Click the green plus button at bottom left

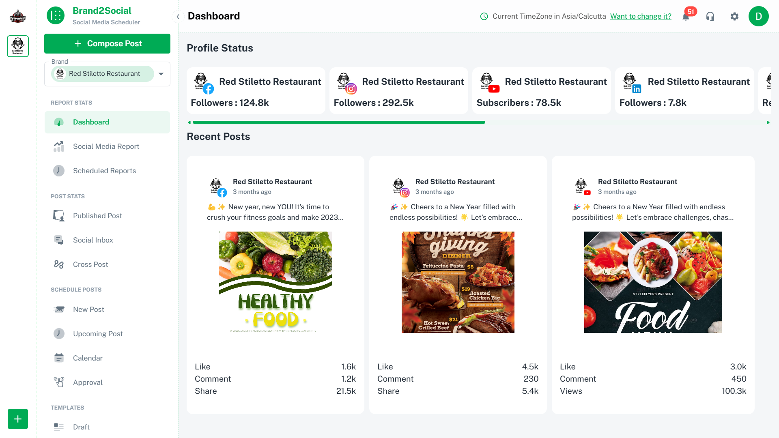18,419
